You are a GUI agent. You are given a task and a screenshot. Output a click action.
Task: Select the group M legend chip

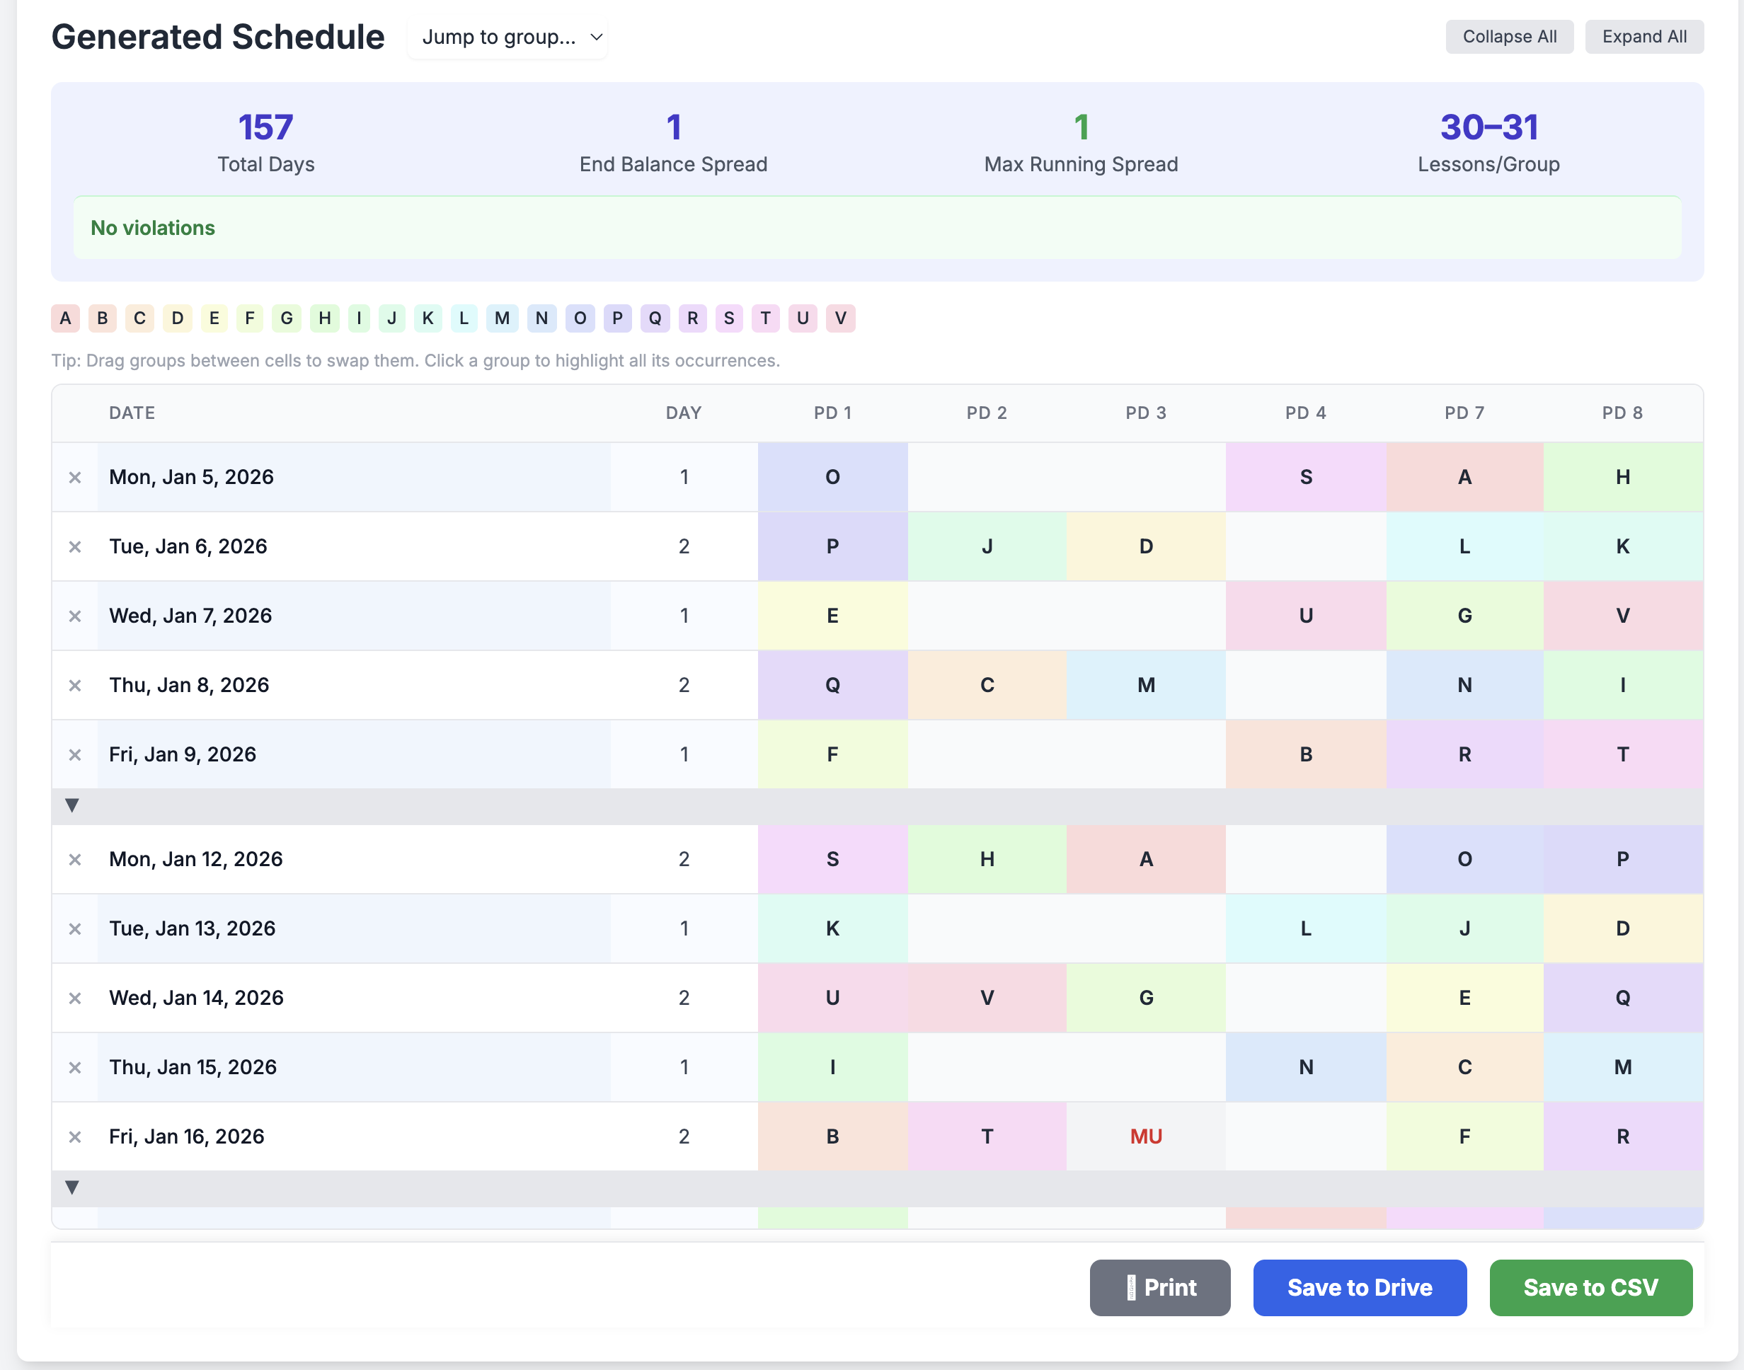[x=501, y=318]
